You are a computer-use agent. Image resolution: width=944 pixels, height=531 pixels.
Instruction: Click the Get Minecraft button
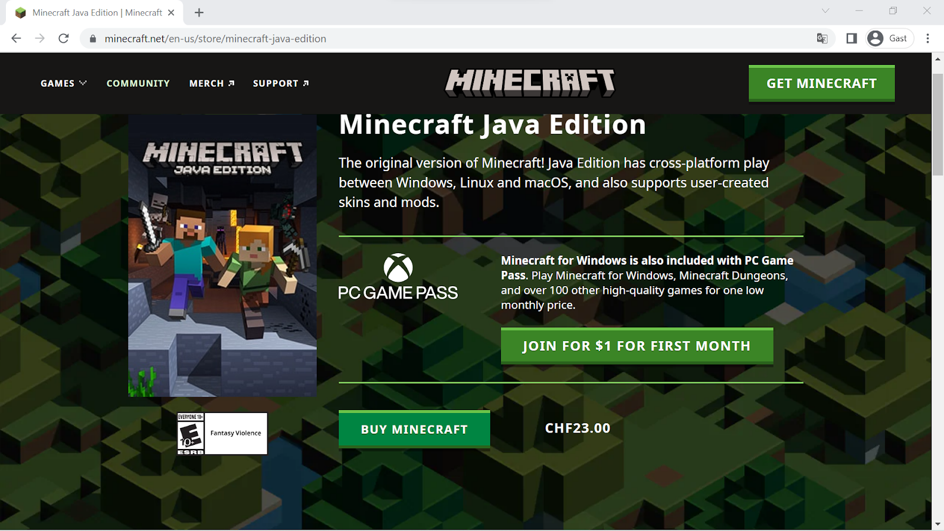(821, 83)
